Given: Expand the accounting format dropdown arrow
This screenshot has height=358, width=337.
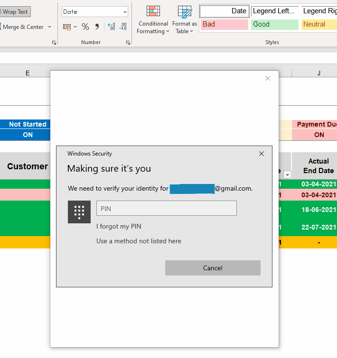Looking at the screenshot, I should coord(75,27).
